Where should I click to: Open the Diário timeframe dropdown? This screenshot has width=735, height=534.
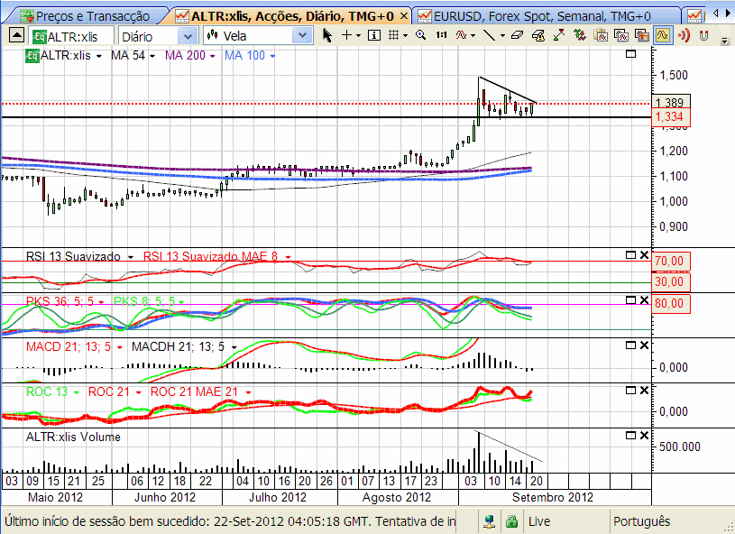click(188, 35)
